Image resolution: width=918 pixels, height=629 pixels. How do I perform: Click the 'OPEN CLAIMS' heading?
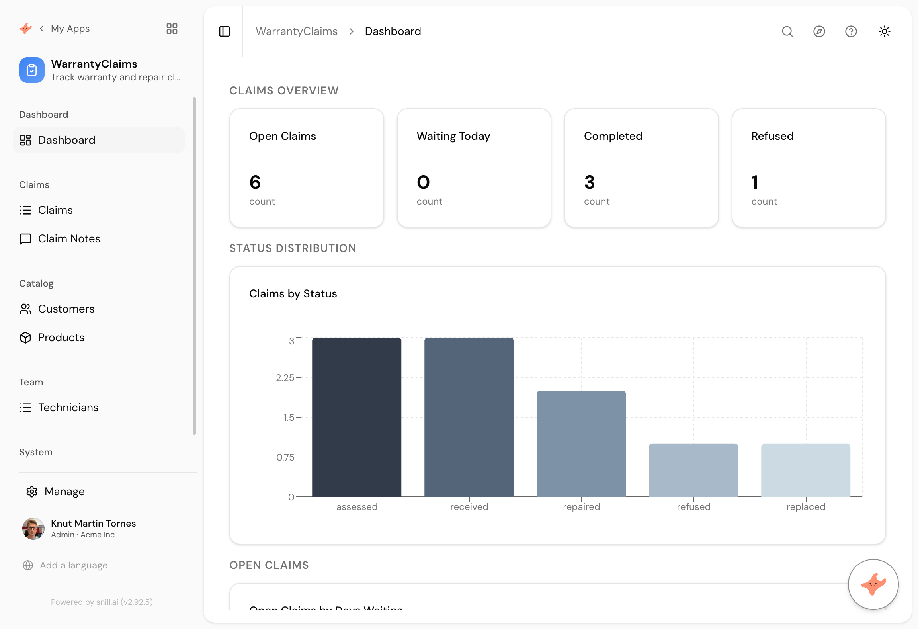coord(269,565)
